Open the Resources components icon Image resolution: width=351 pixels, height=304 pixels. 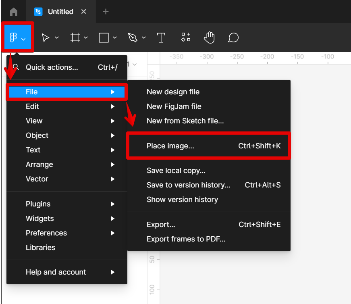[x=186, y=38]
